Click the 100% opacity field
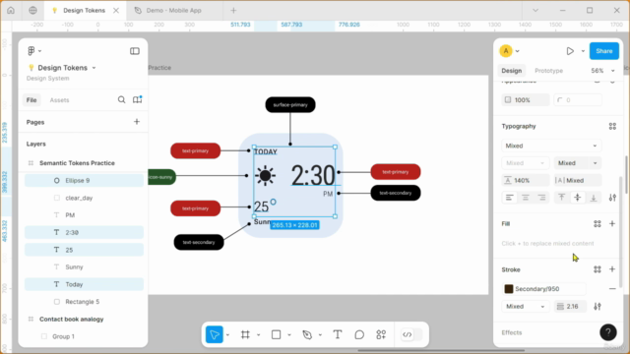 pyautogui.click(x=526, y=100)
